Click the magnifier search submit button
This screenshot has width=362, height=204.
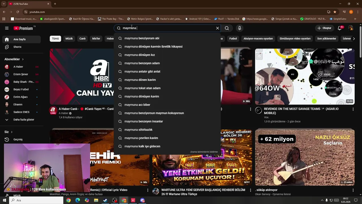tap(227, 28)
